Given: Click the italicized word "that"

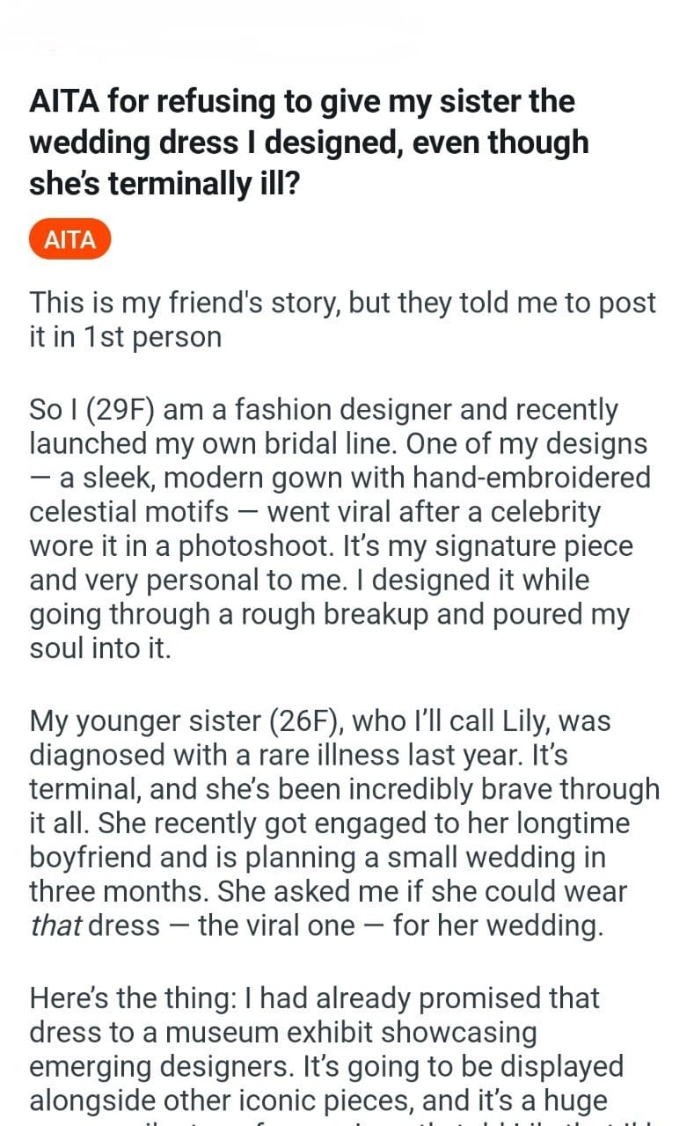Looking at the screenshot, I should (55, 925).
